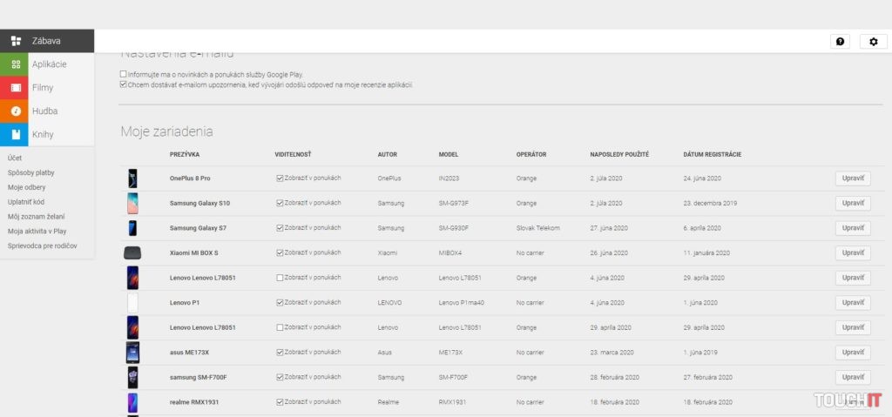Click the Zábava sidebar icon

[16, 41]
